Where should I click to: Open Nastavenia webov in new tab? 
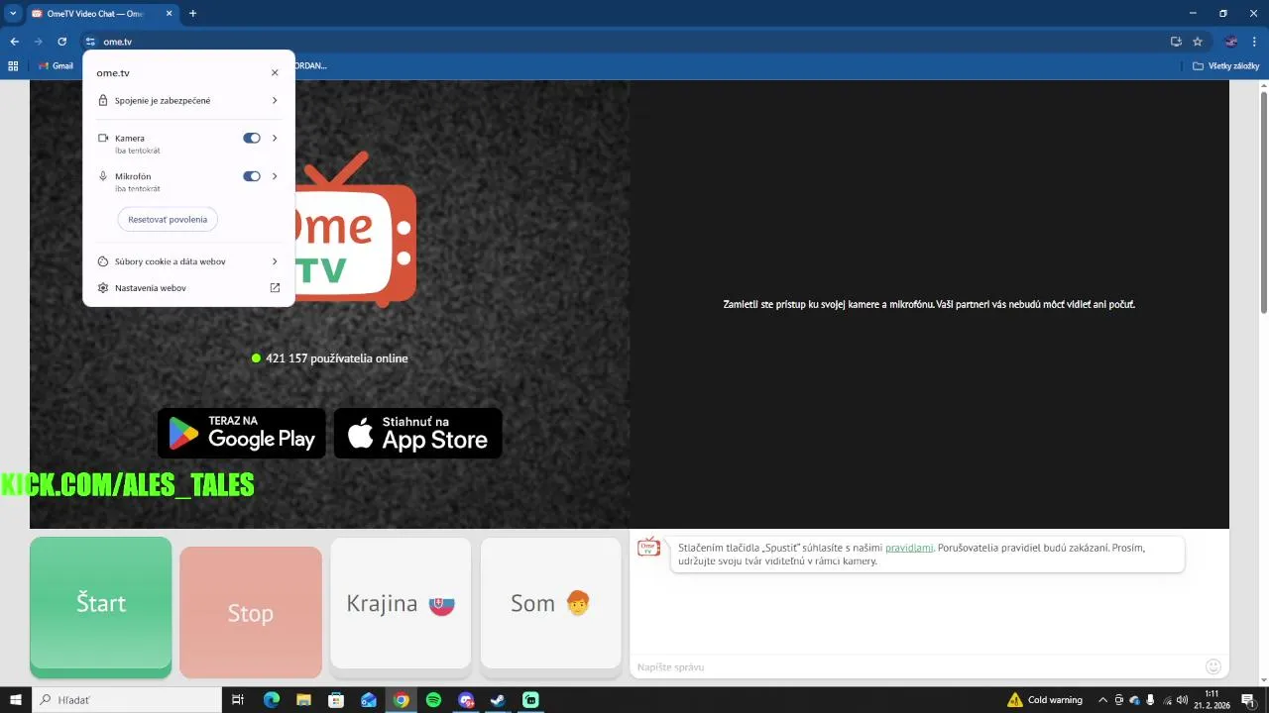pyautogui.click(x=188, y=288)
